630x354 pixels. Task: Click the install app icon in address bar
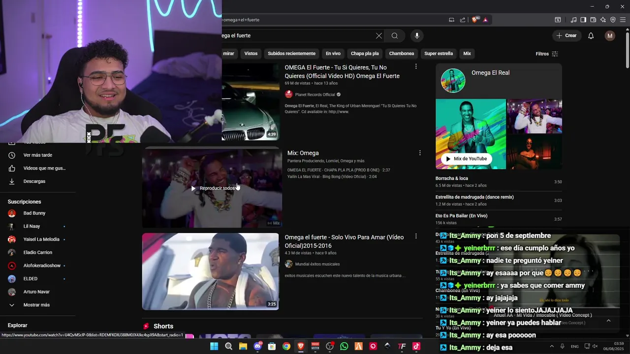pyautogui.click(x=451, y=20)
